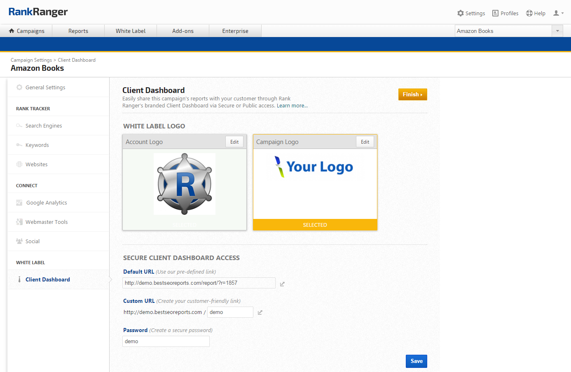Click the Settings gear icon
Screen dimensions: 571x372
[x=461, y=13]
